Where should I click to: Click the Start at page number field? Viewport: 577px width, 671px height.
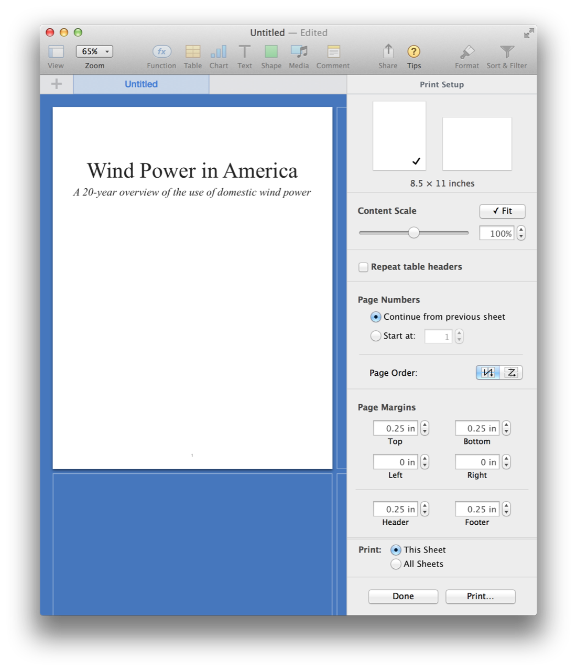click(x=438, y=336)
